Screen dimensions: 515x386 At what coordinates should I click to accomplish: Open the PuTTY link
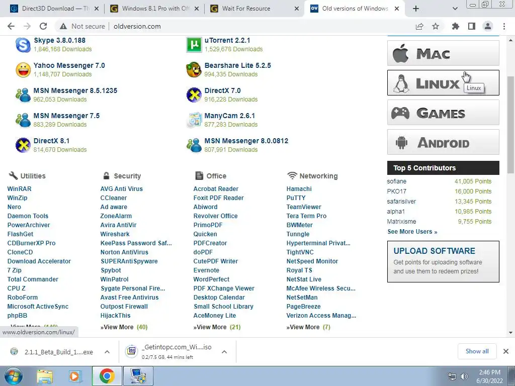tap(296, 198)
